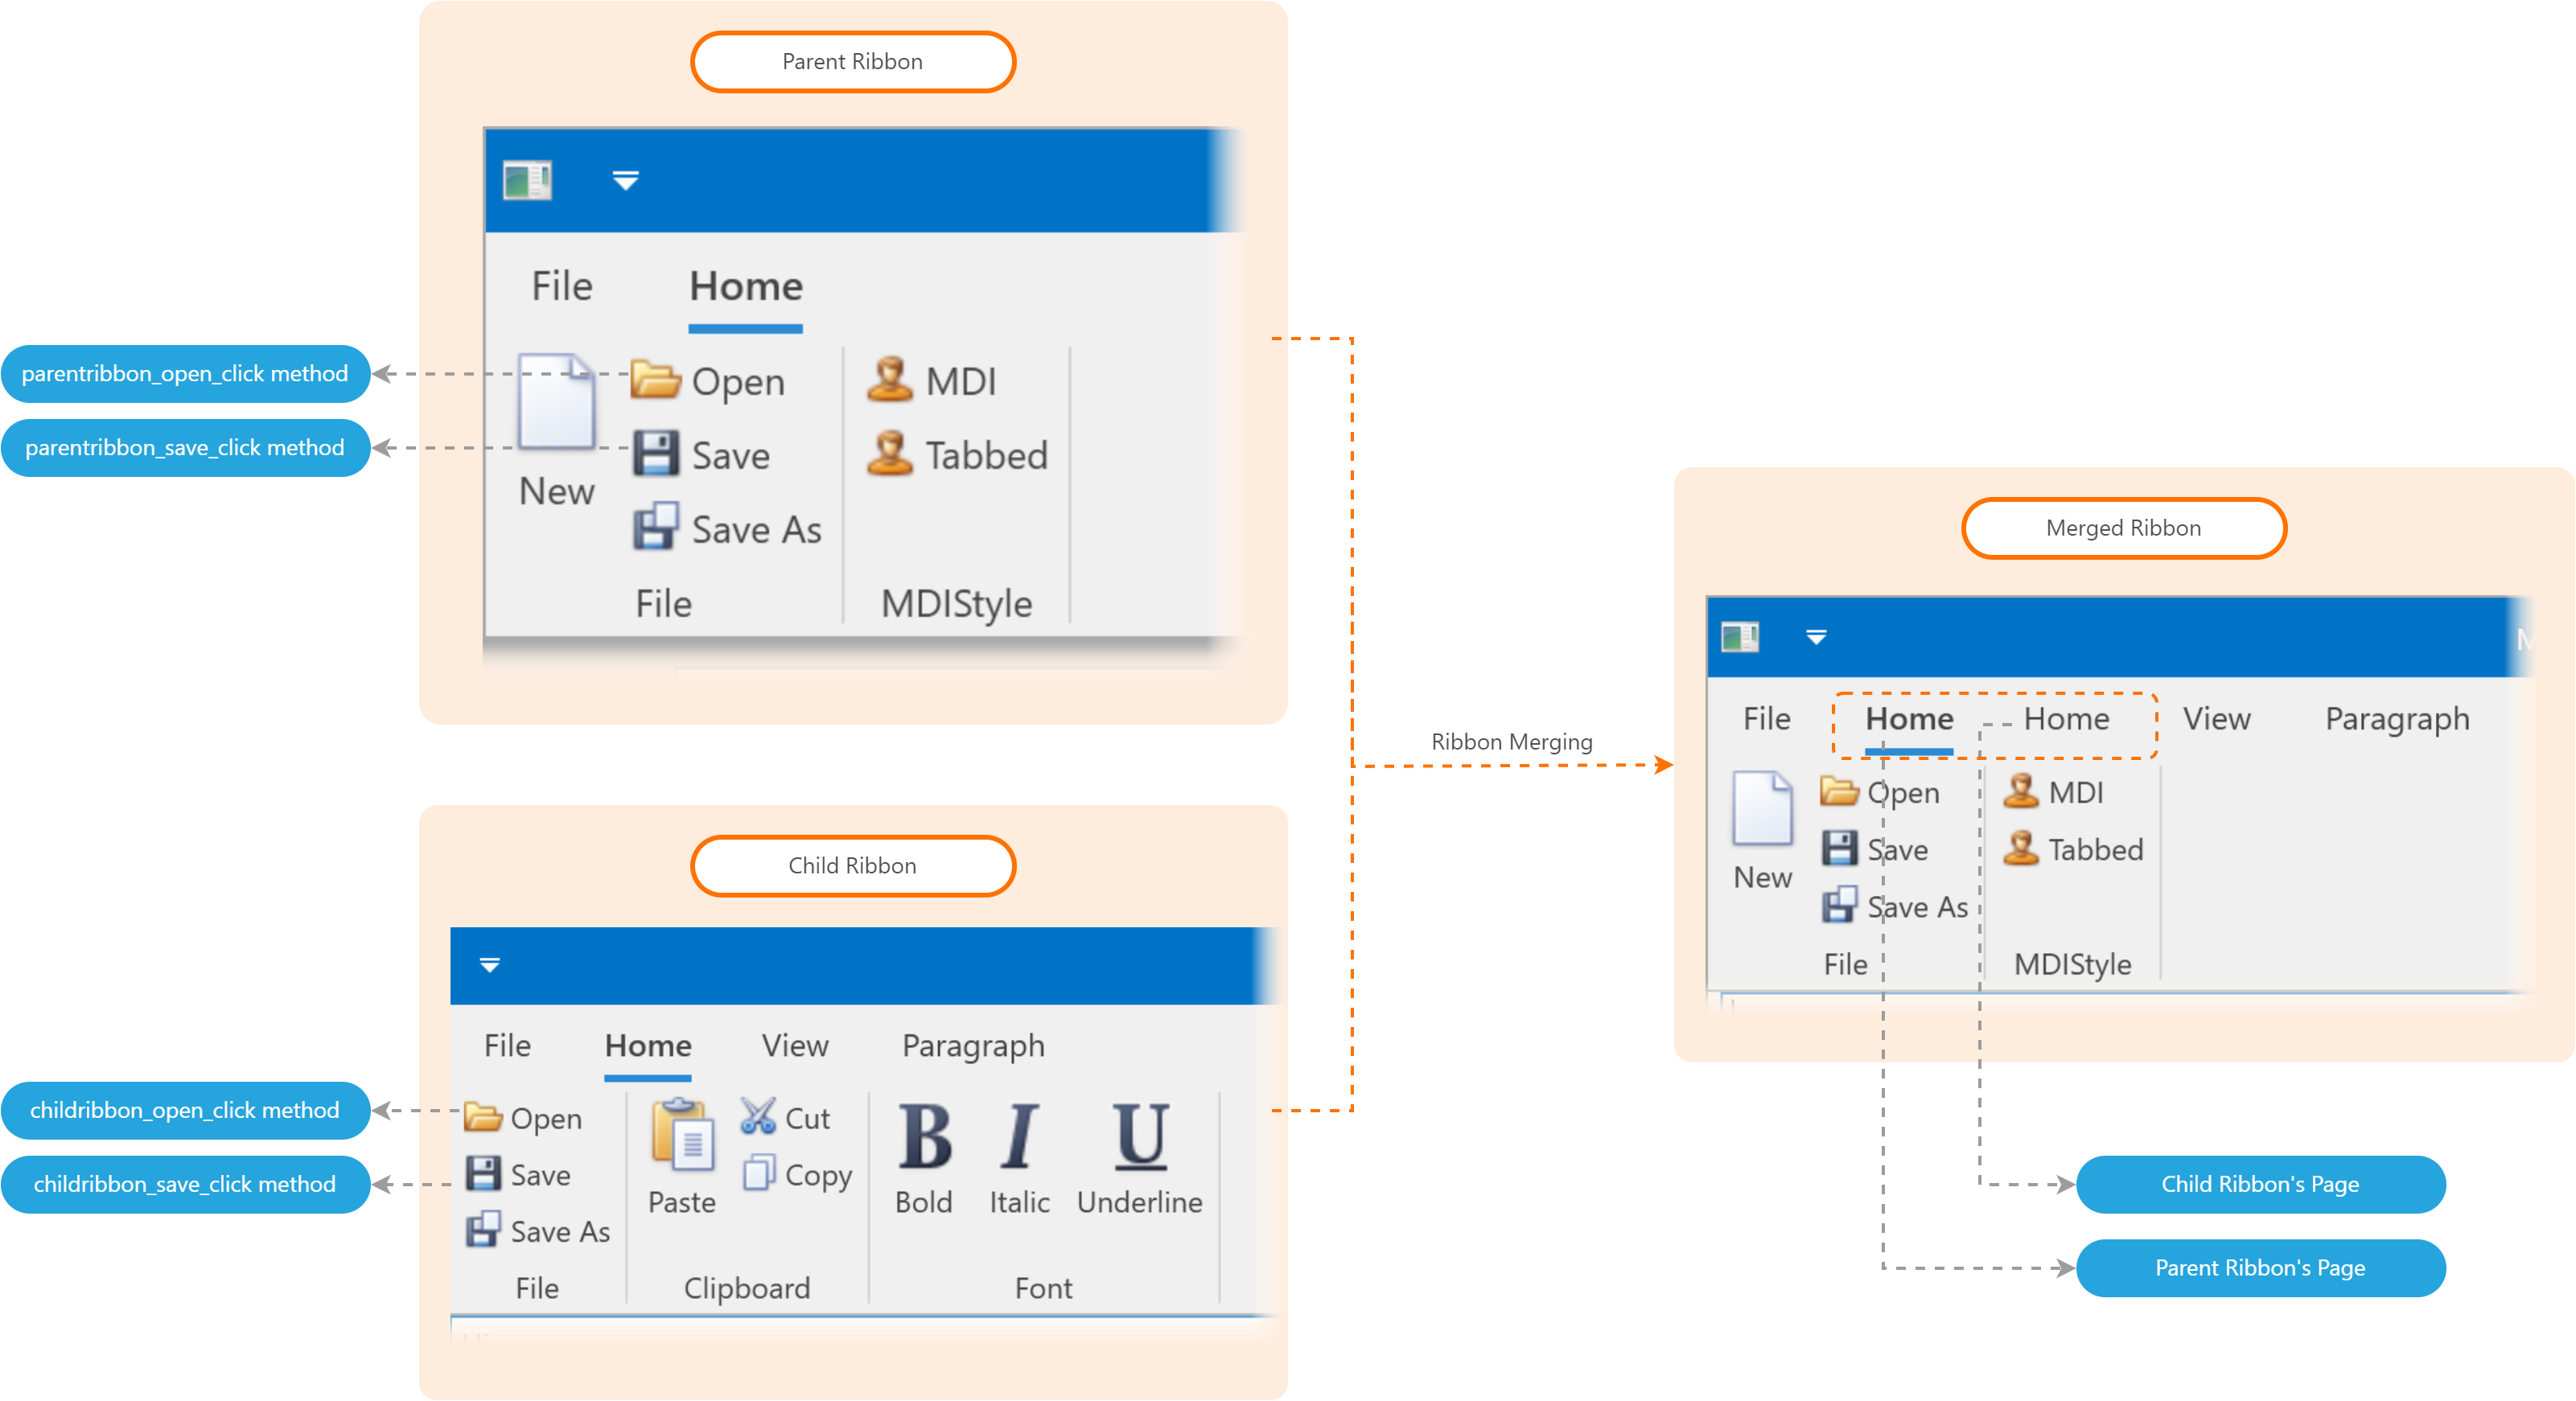Screen dimensions: 2576x1401
Task: Click the Copy icon in Child Ribbon
Action: 758,1173
